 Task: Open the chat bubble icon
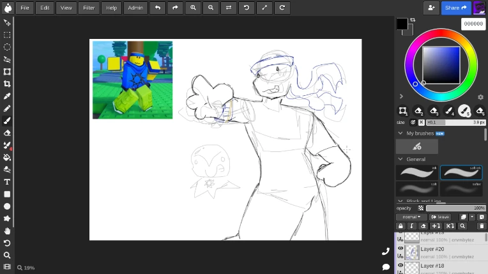[x=386, y=266]
